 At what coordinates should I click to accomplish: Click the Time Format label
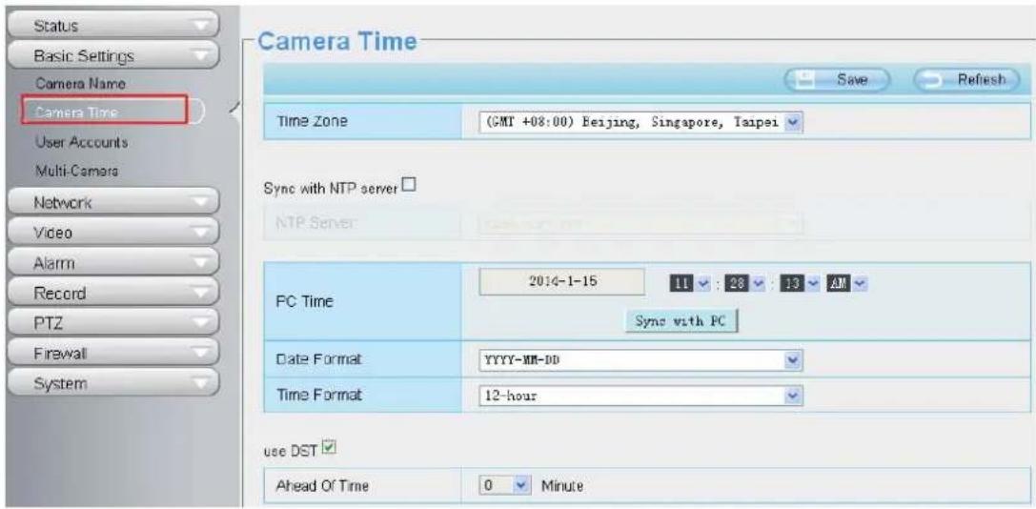coord(320,396)
